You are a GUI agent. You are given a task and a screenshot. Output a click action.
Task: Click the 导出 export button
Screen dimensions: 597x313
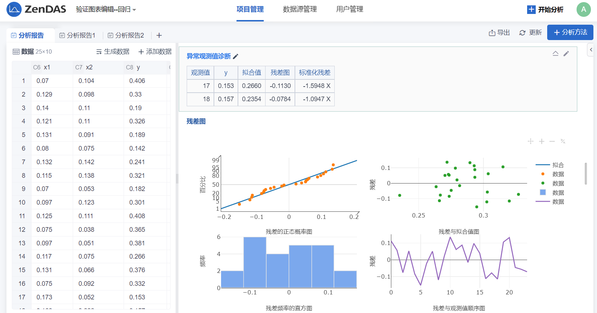[x=499, y=33]
